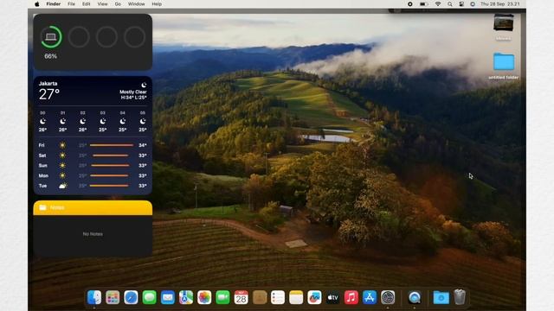The height and width of the screenshot is (311, 554).
Task: Open Messages app in the Dock
Action: coord(149,297)
